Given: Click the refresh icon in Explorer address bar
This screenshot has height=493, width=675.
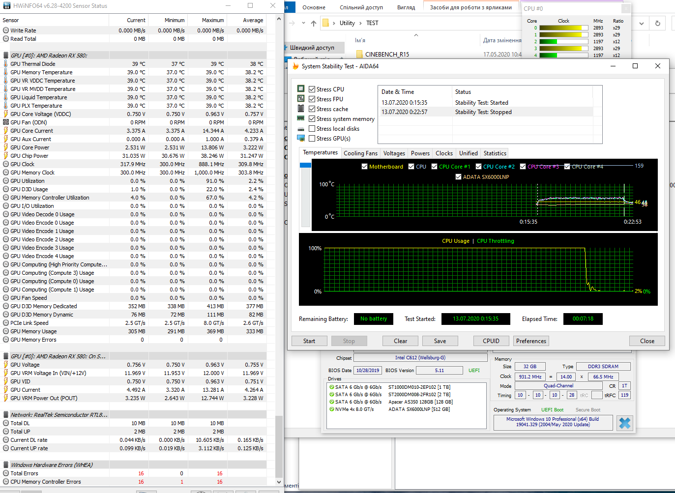Looking at the screenshot, I should coord(657,23).
